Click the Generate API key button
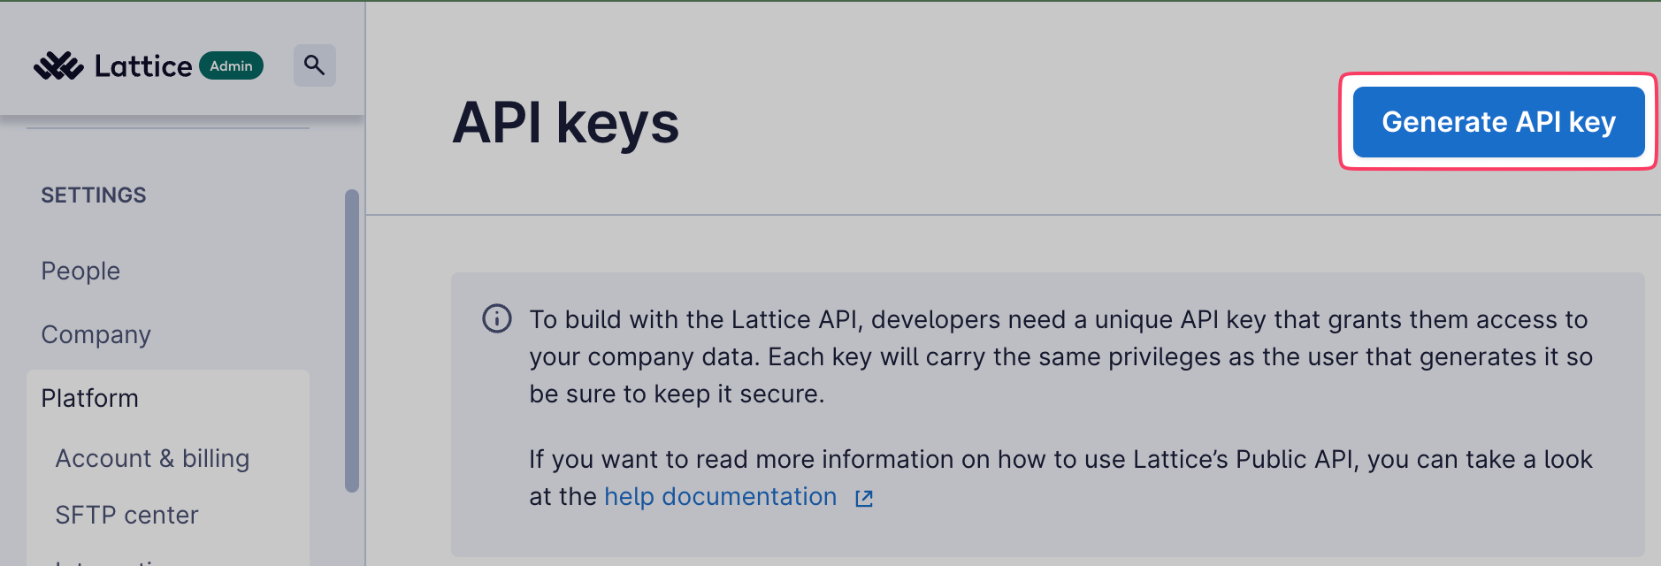Viewport: 1661px width, 566px height. coord(1498,122)
